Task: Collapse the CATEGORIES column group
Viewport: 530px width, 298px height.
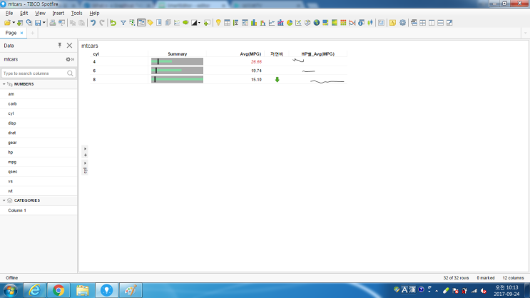Action: tap(4, 200)
